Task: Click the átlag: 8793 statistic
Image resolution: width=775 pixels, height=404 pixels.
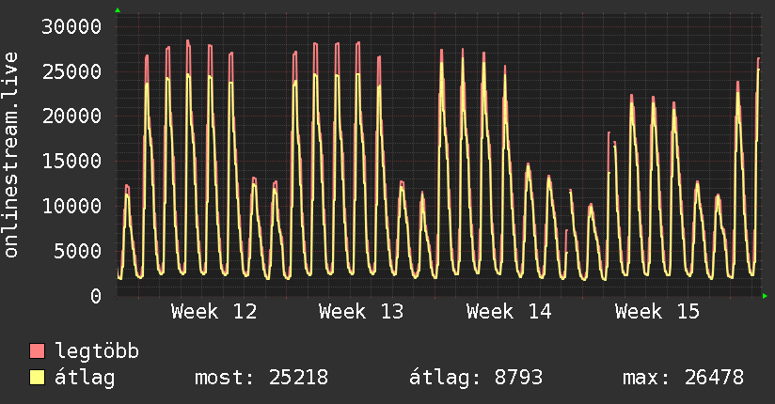Action: 476,378
